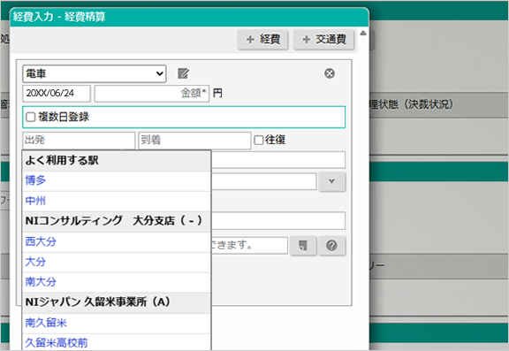Add a new 経費 expense entry
509x351 pixels.
point(262,40)
